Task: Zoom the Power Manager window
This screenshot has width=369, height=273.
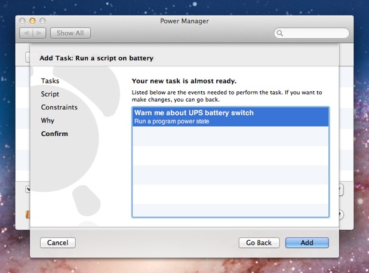Action: click(x=42, y=21)
